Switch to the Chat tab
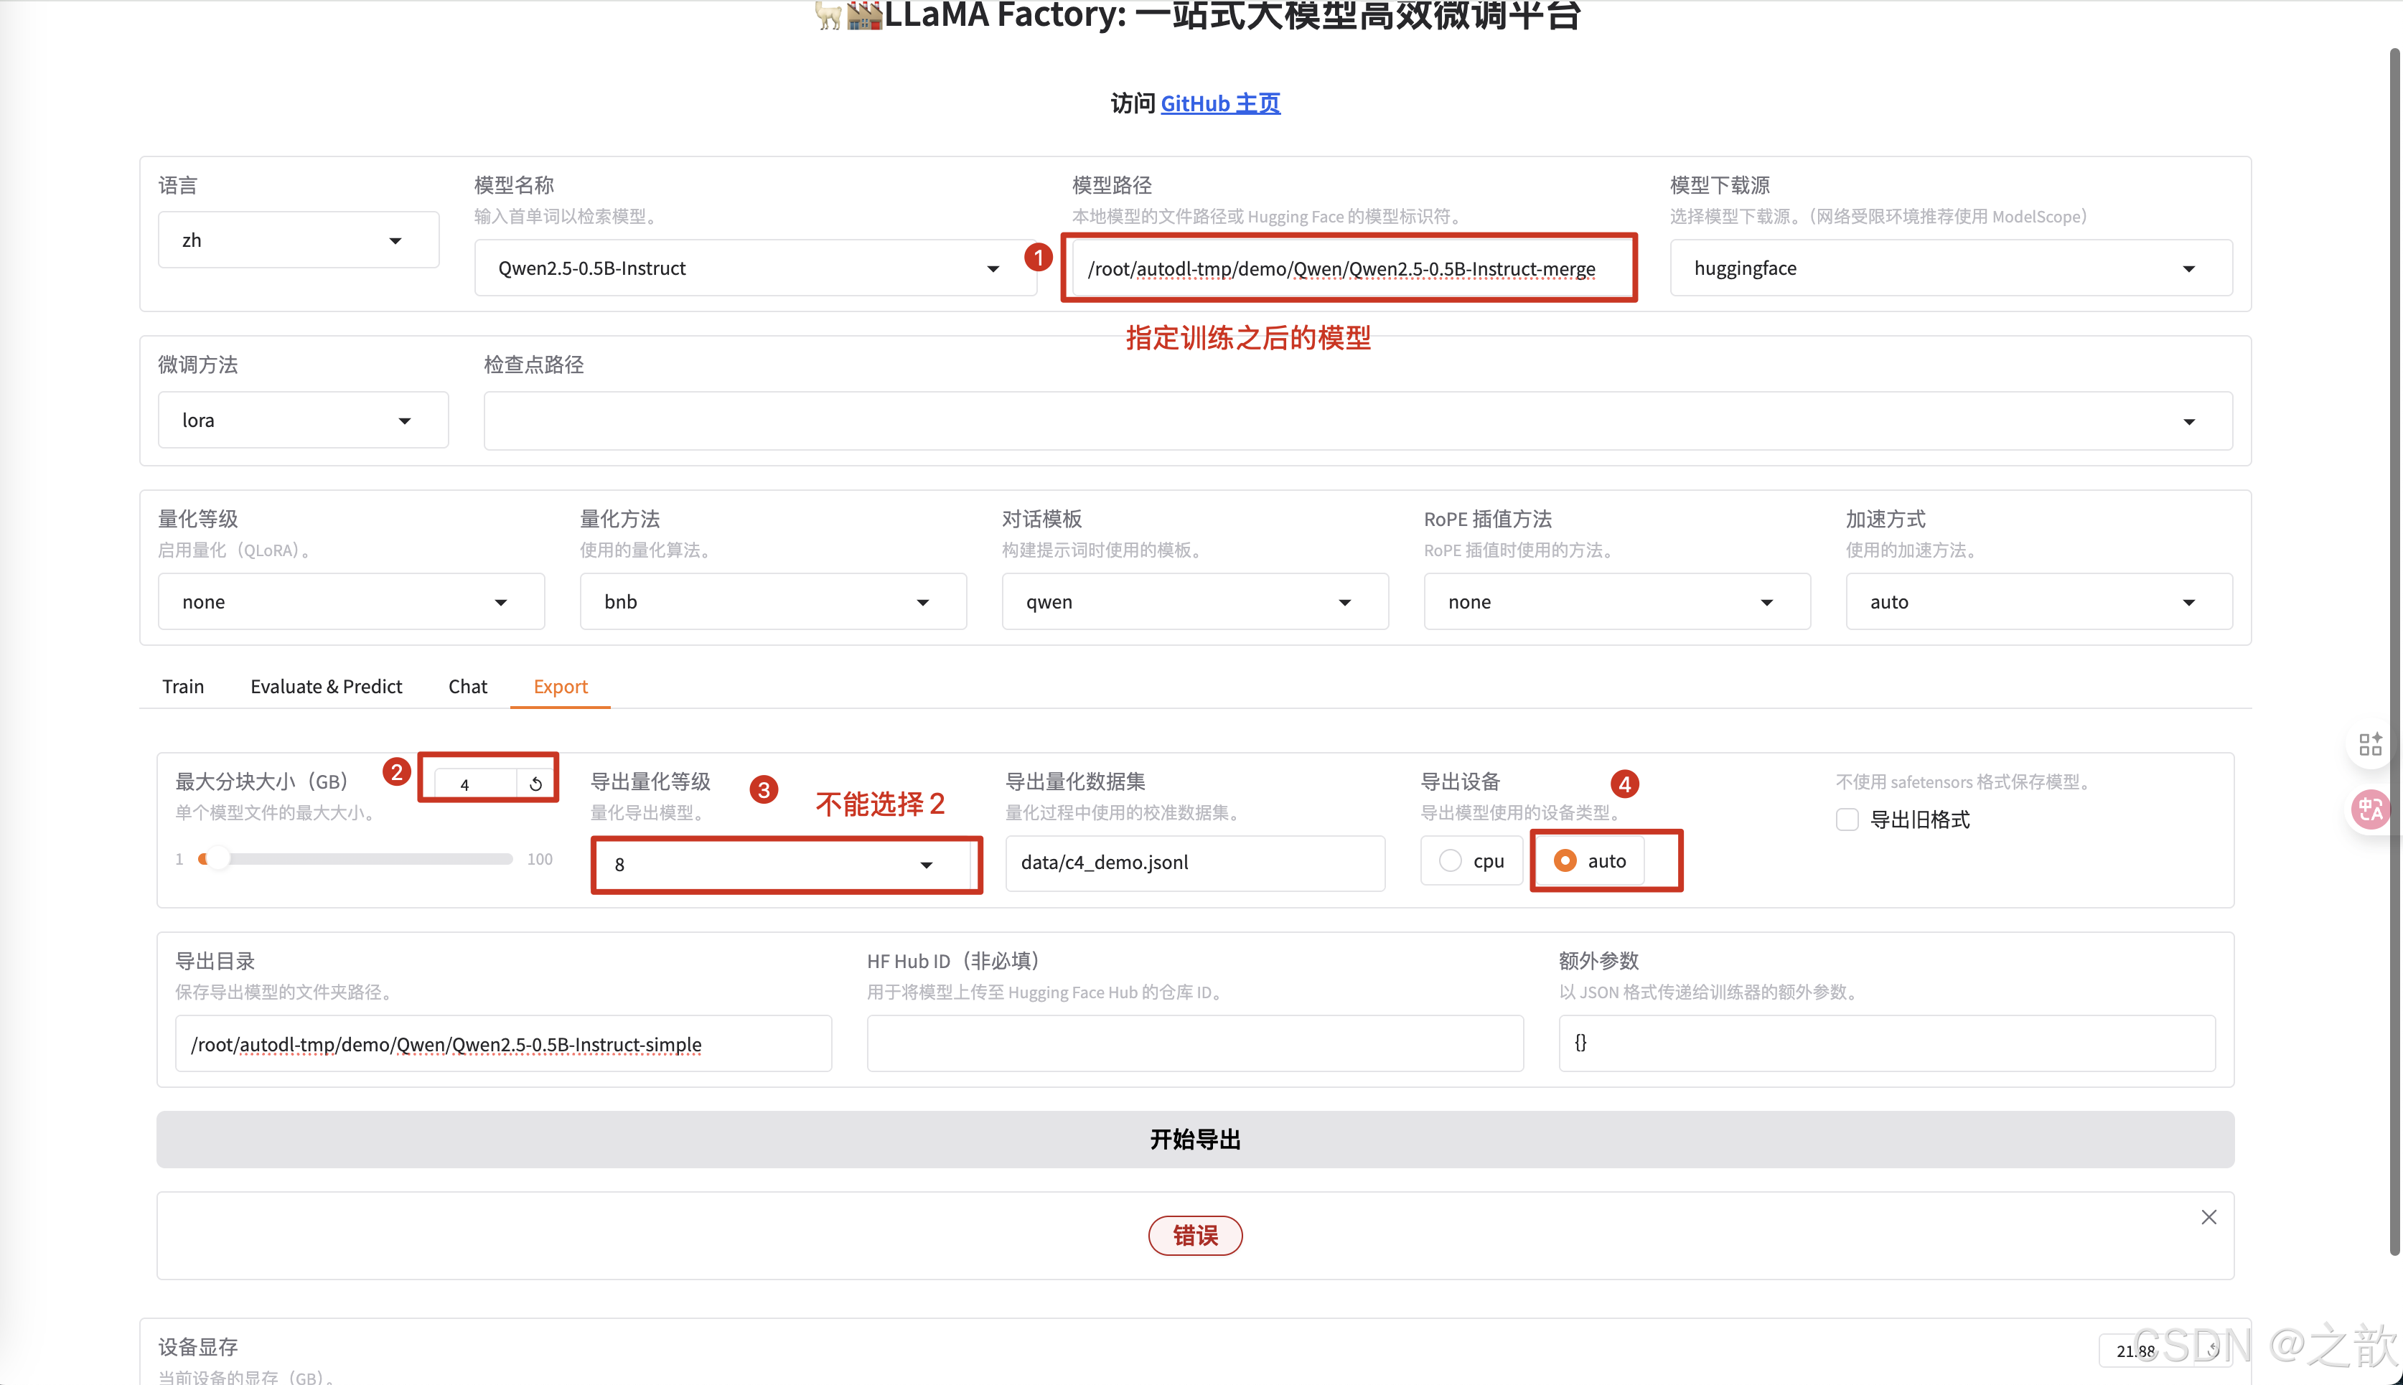Viewport: 2403px width, 1385px height. [467, 686]
